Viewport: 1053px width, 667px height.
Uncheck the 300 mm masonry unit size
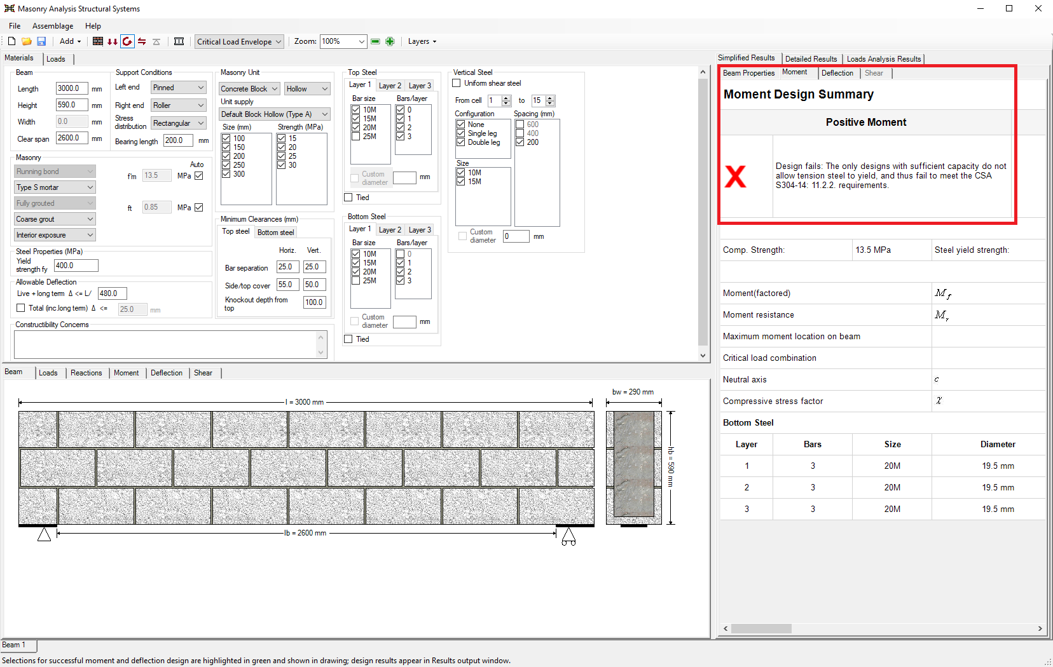[x=226, y=174]
